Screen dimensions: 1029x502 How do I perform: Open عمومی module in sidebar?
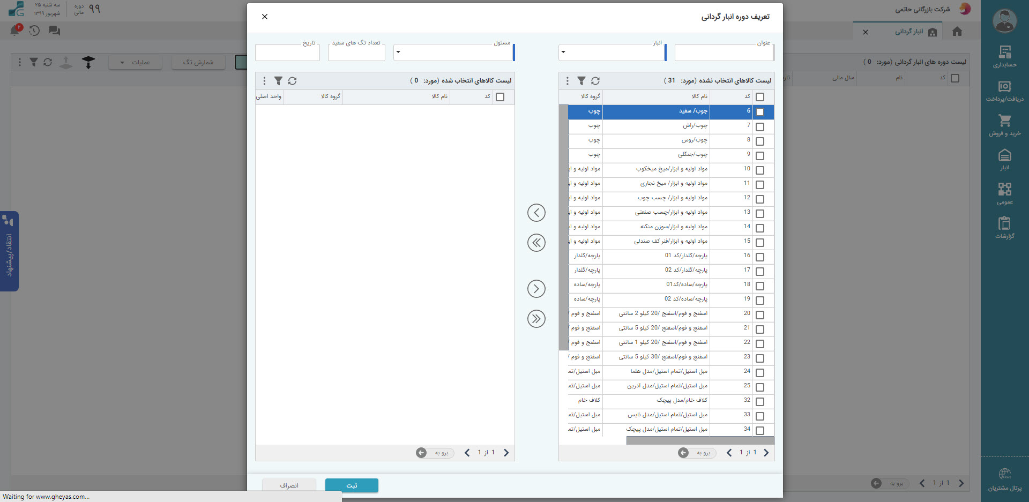[x=1005, y=194]
